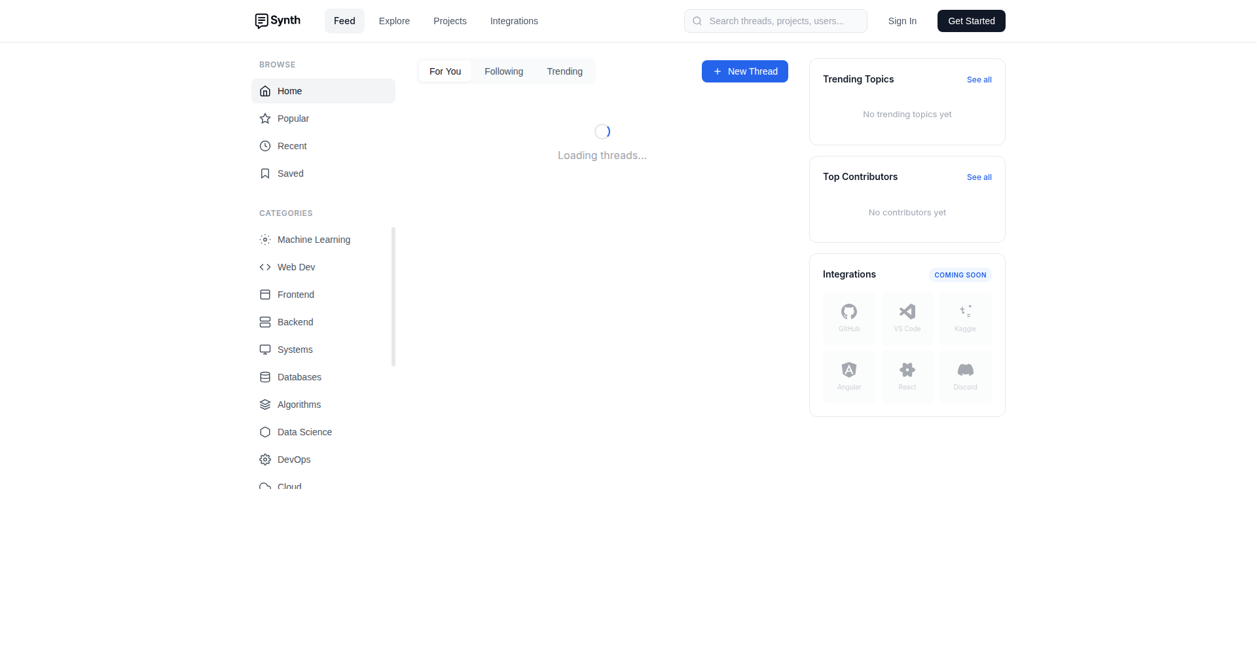This screenshot has height=650, width=1257.
Task: Click the DevOps gear icon
Action: (x=265, y=460)
